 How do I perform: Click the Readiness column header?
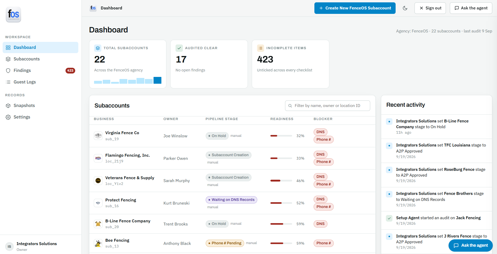[282, 119]
